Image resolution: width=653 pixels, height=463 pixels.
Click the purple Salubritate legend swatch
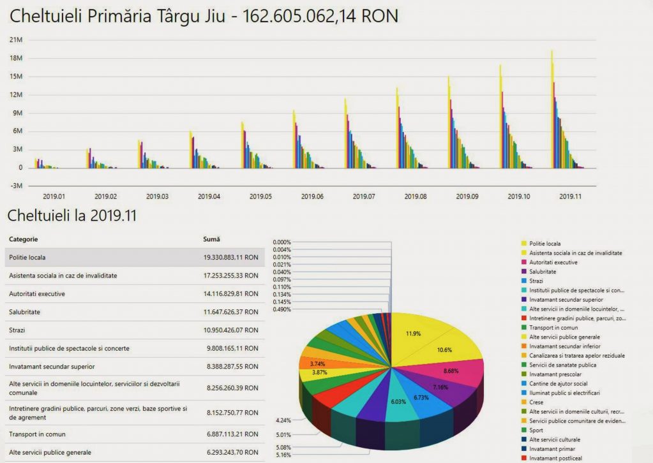click(524, 271)
